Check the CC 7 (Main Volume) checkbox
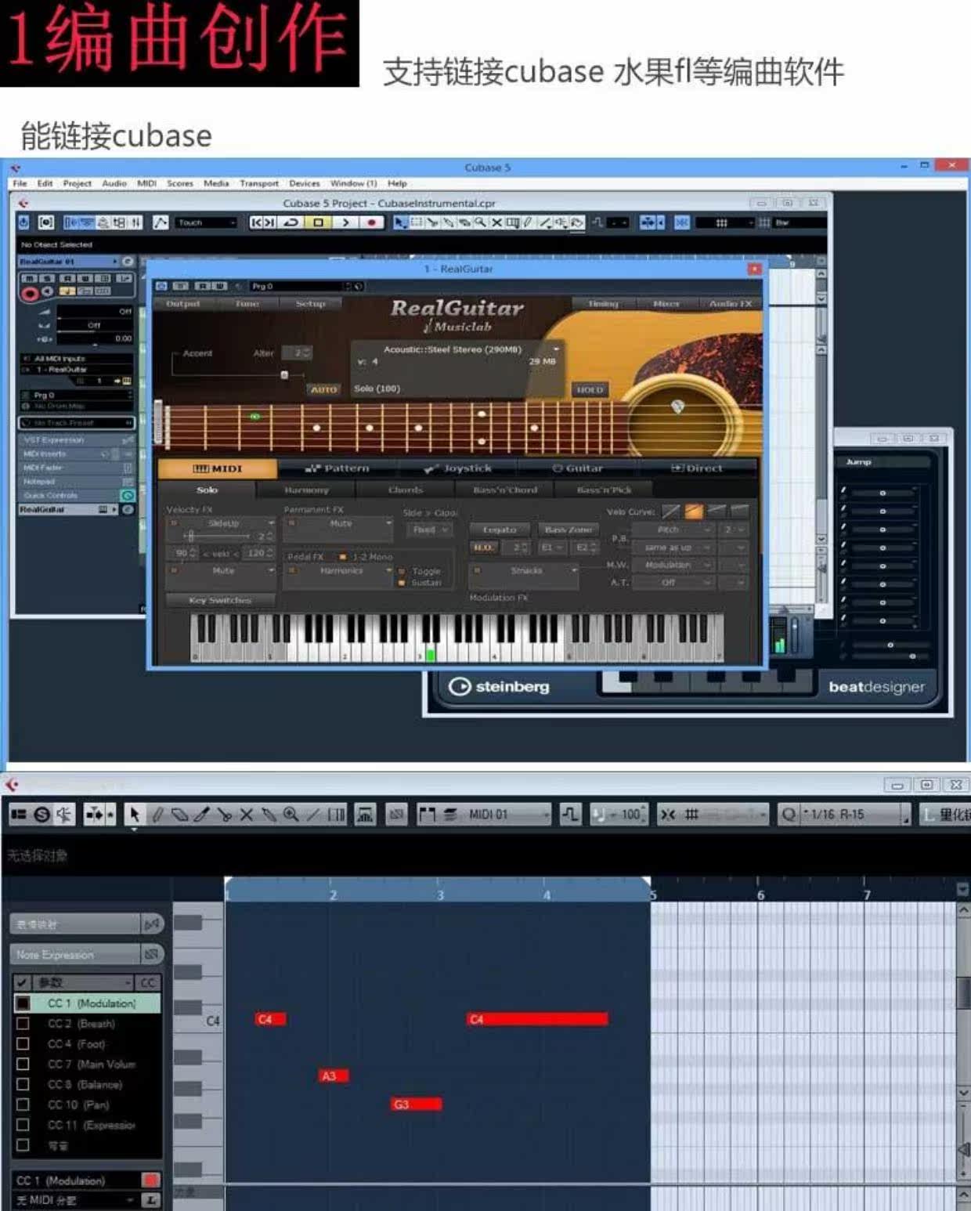The height and width of the screenshot is (1211, 971). pyautogui.click(x=23, y=1065)
